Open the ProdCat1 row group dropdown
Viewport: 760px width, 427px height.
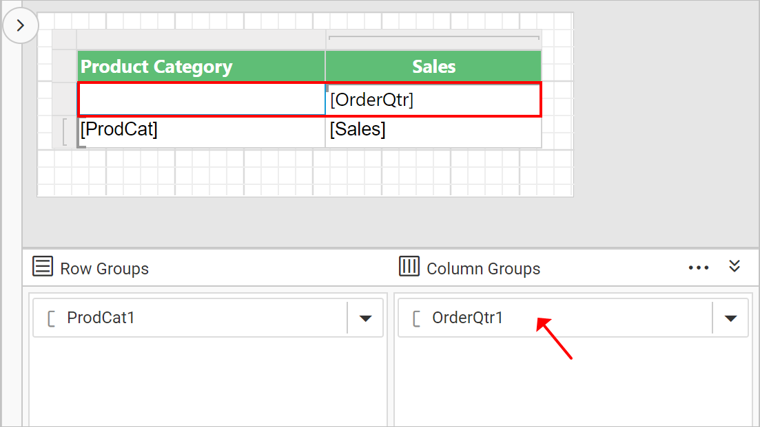click(x=366, y=318)
